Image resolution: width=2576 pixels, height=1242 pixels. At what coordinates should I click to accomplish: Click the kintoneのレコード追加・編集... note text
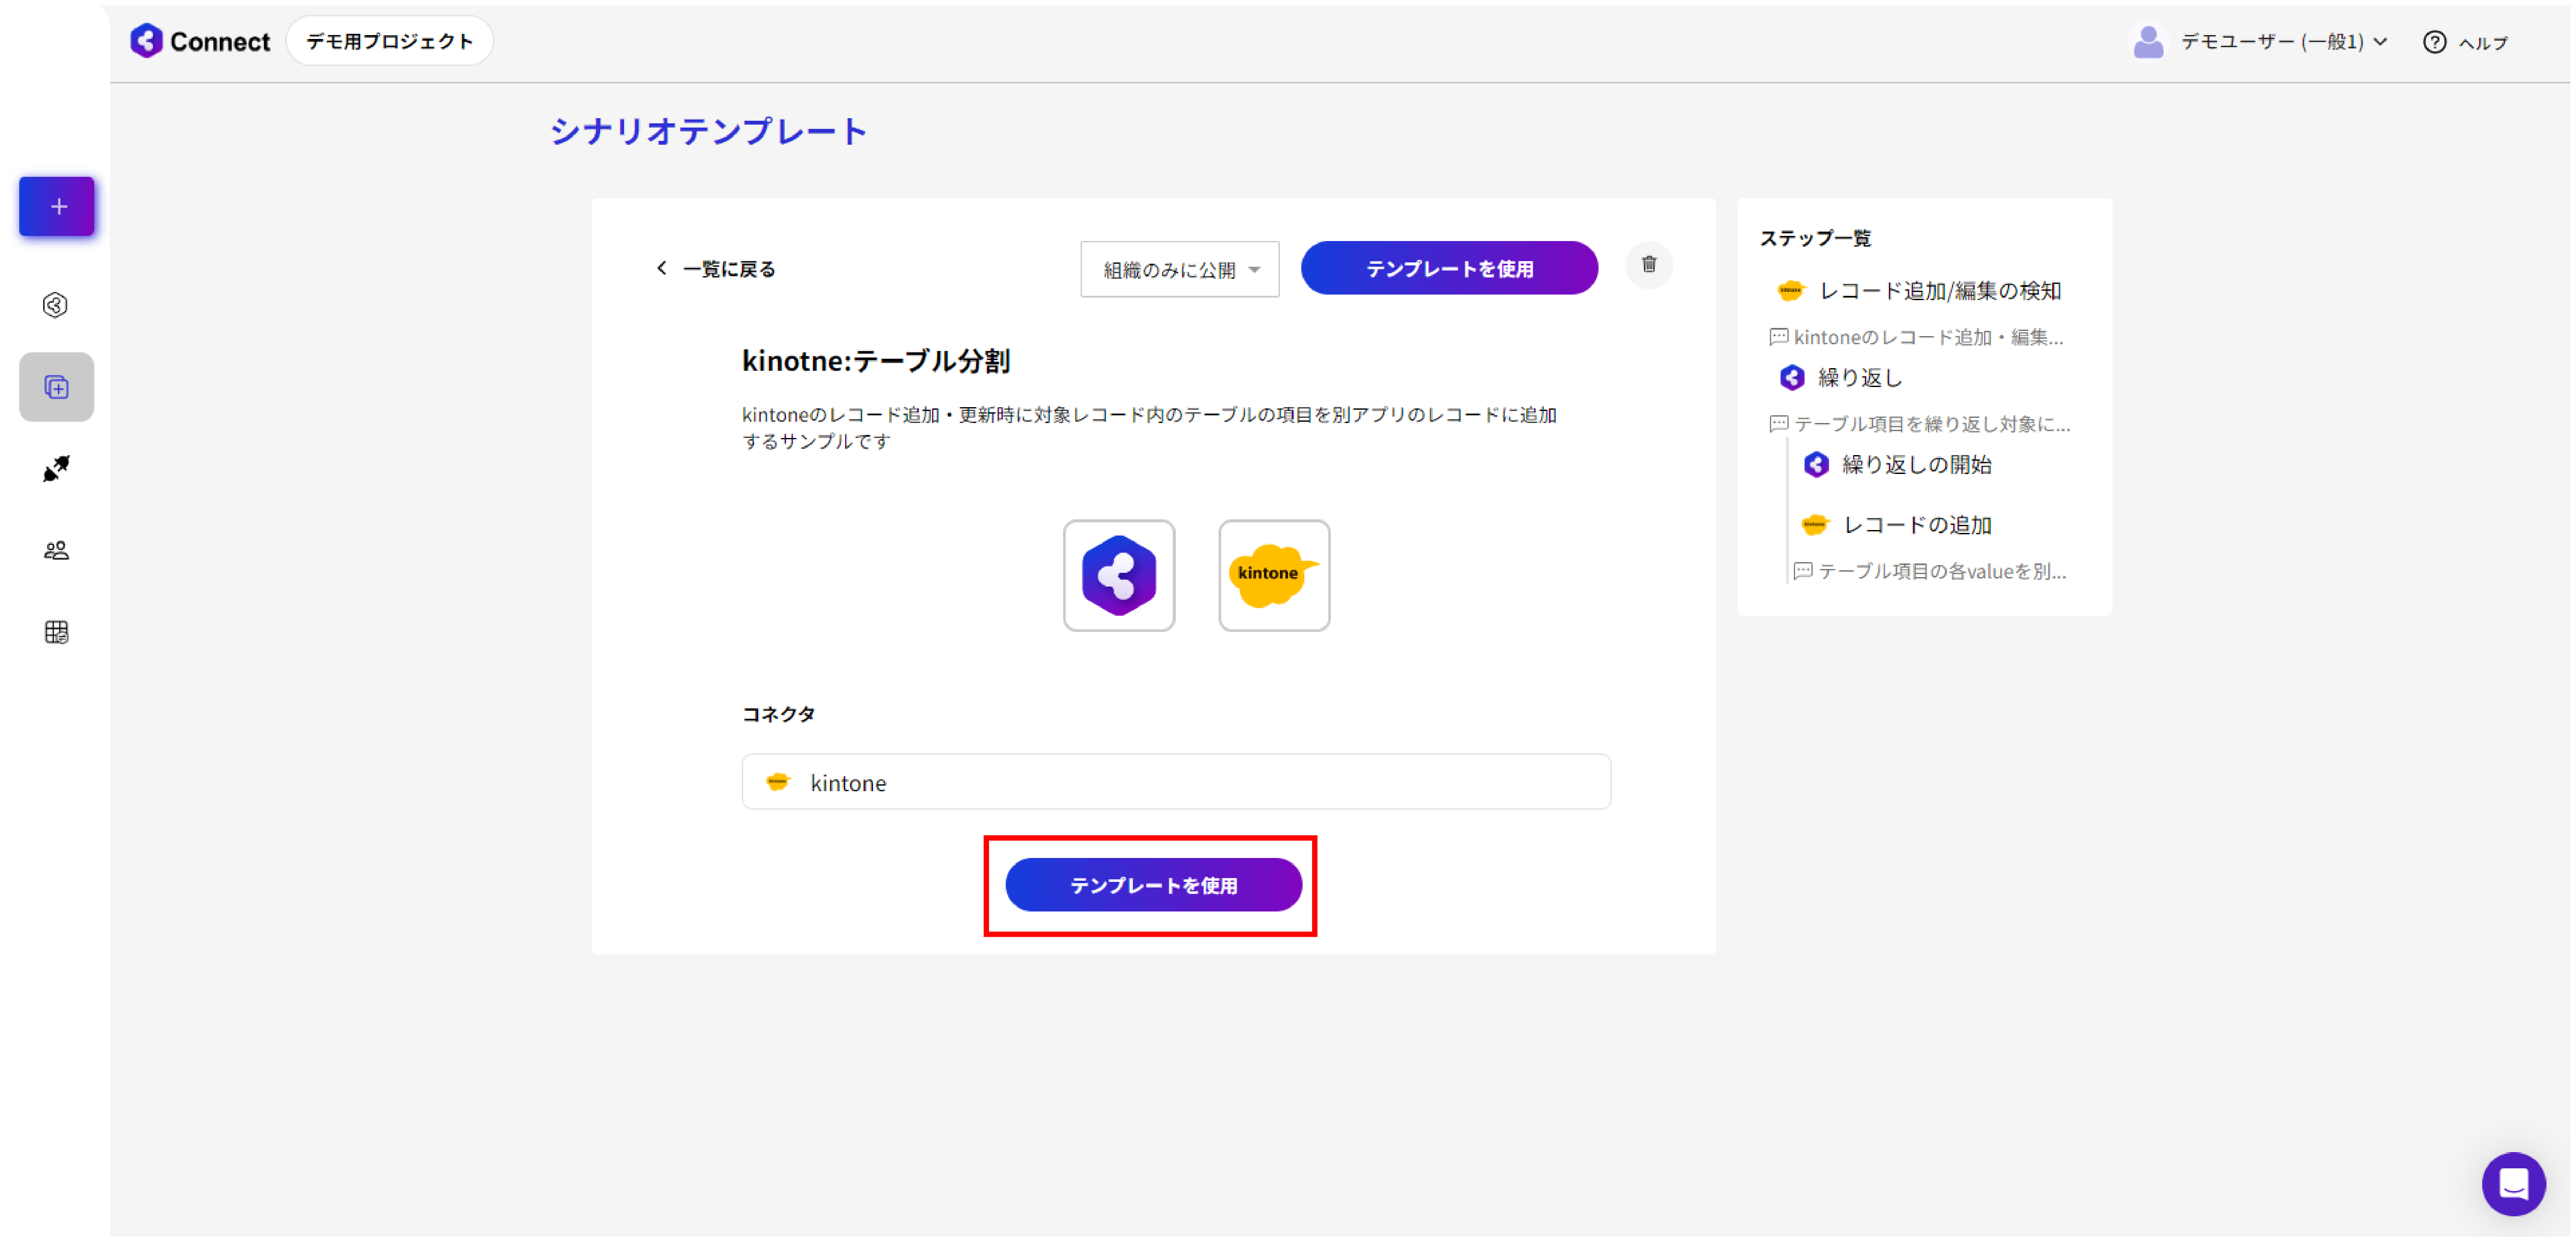point(1928,338)
